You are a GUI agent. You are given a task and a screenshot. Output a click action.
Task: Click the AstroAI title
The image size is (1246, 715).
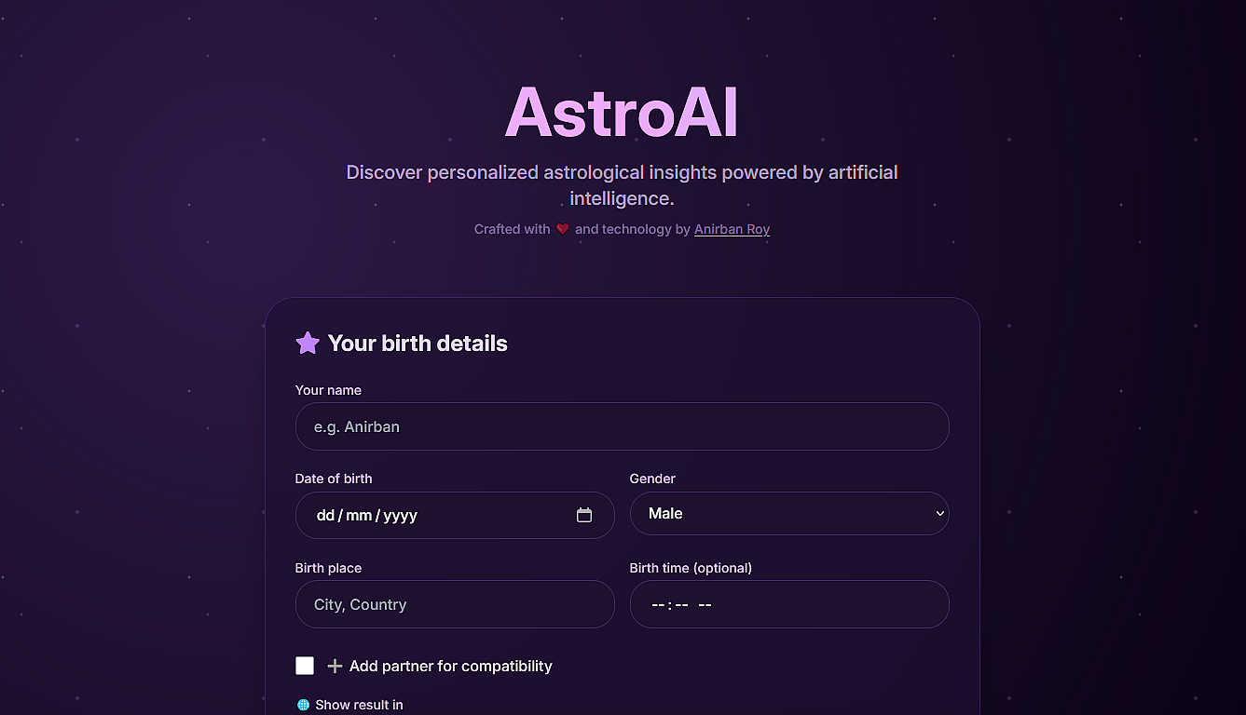point(622,111)
